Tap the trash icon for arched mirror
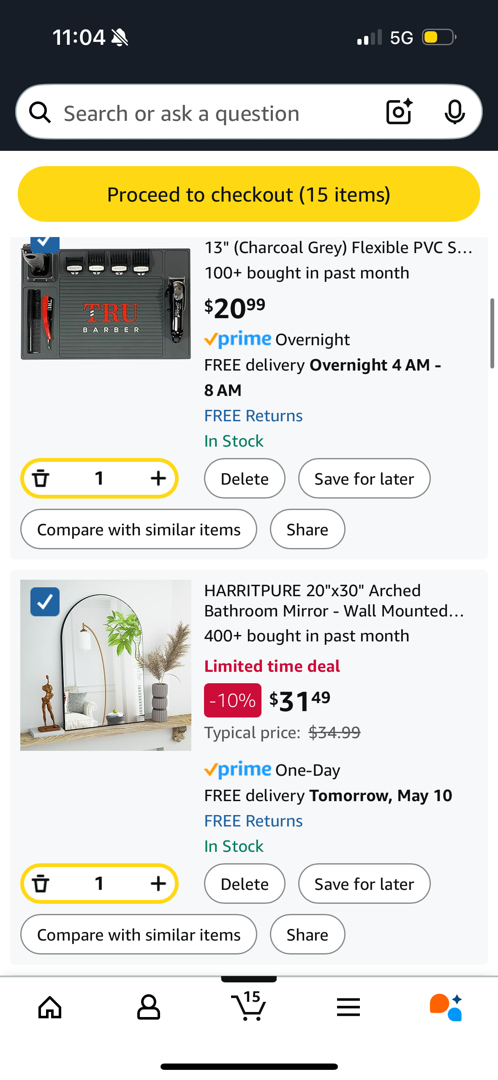Screen dimensions: 498x1080 41,884
